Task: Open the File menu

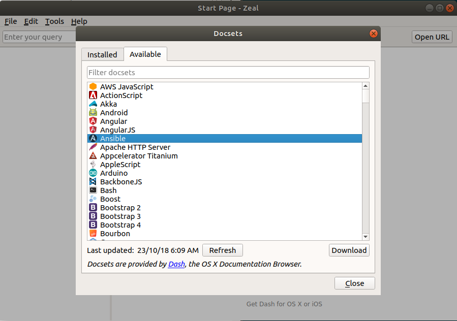Action: coord(11,21)
